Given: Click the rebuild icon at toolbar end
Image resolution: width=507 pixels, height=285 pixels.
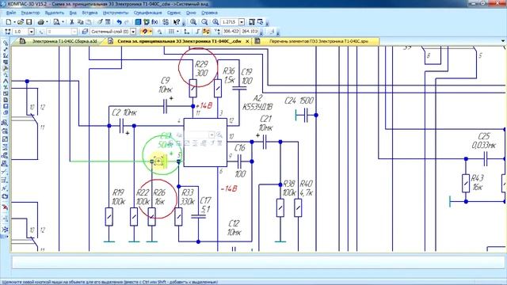Looking at the screenshot, I should click(260, 22).
